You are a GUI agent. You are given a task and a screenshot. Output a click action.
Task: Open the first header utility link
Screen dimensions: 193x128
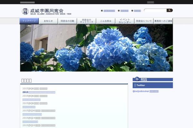[109, 11]
